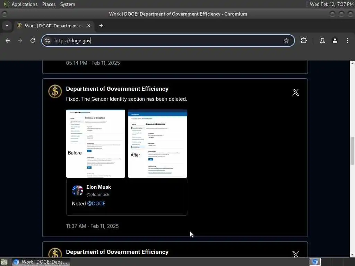This screenshot has height=266, width=355.
Task: Click the address bar showing https://doge.gov
Action: tap(168, 41)
